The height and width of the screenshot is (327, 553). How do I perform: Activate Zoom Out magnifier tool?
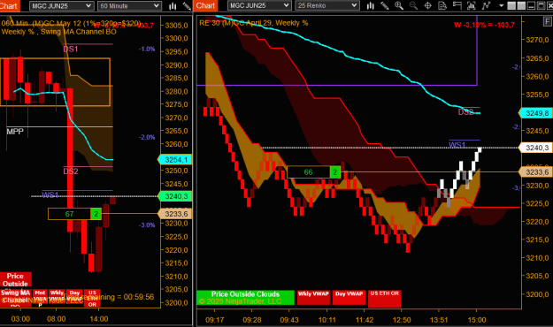413,5
